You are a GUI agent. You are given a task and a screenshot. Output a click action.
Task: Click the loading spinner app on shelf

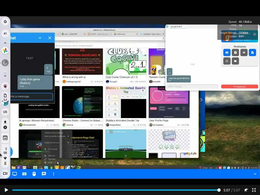(x=5, y=63)
